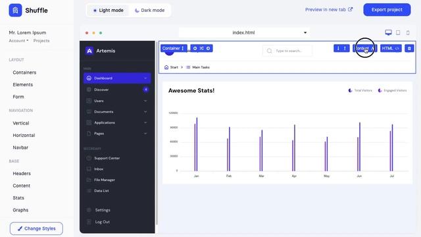This screenshot has height=237, width=421.
Task: Expand the Users menu chevron
Action: click(145, 101)
